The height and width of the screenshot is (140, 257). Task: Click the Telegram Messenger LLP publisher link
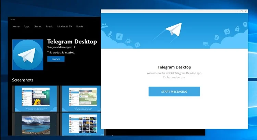[x=61, y=47]
